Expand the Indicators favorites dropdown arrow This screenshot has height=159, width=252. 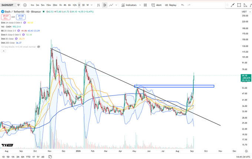[x=140, y=5]
